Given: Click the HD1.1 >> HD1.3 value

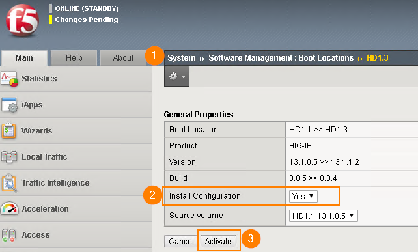Looking at the screenshot, I should [x=318, y=130].
